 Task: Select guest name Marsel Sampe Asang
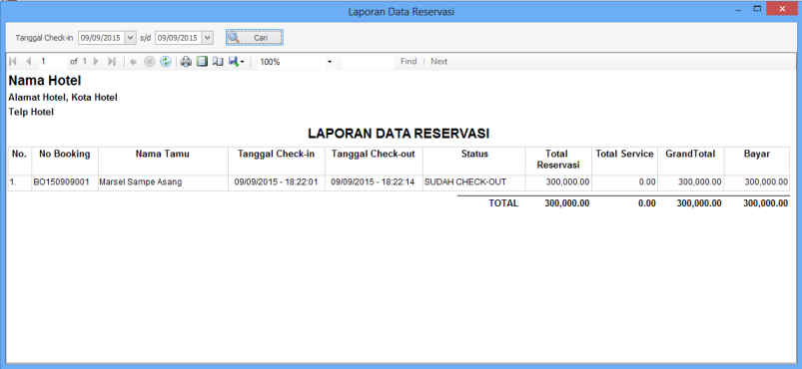[x=163, y=182]
